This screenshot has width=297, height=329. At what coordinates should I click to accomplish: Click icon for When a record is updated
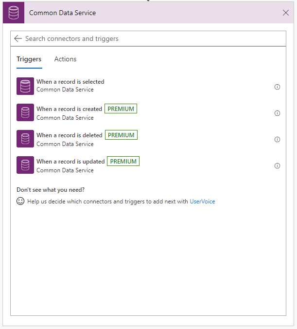pos(25,164)
